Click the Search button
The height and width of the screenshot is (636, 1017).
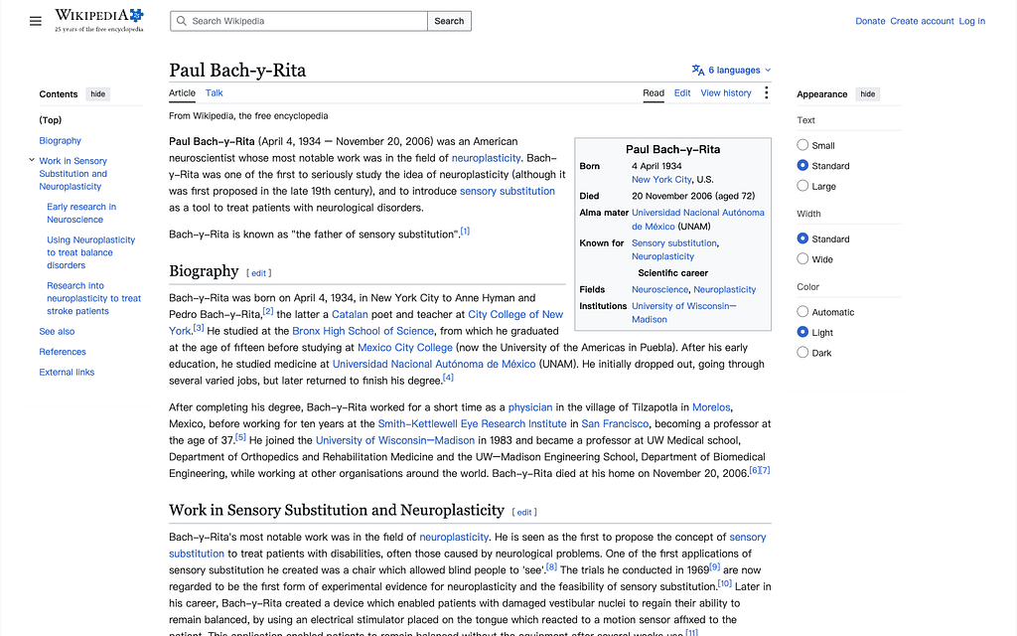tap(449, 21)
